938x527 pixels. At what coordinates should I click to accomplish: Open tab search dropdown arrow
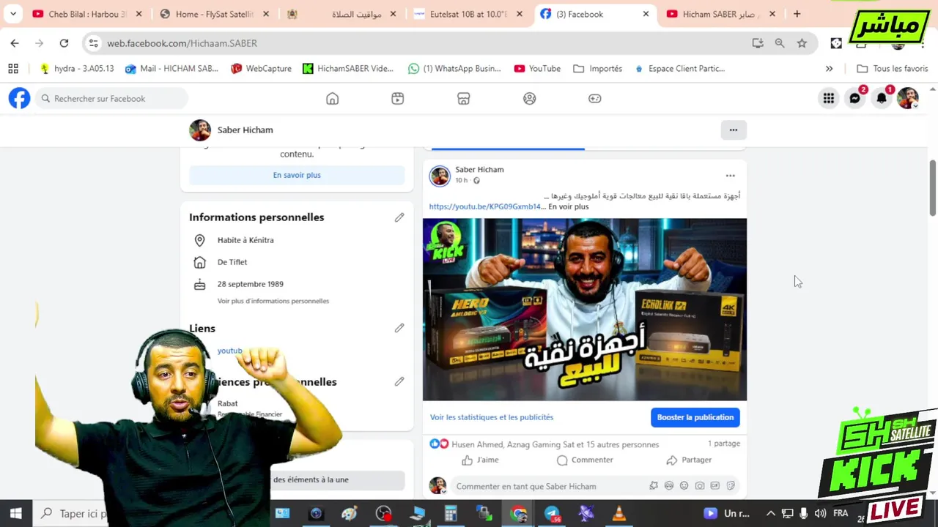[x=13, y=14]
